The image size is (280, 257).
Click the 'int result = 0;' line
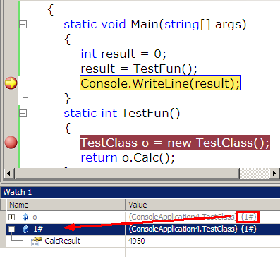[123, 54]
